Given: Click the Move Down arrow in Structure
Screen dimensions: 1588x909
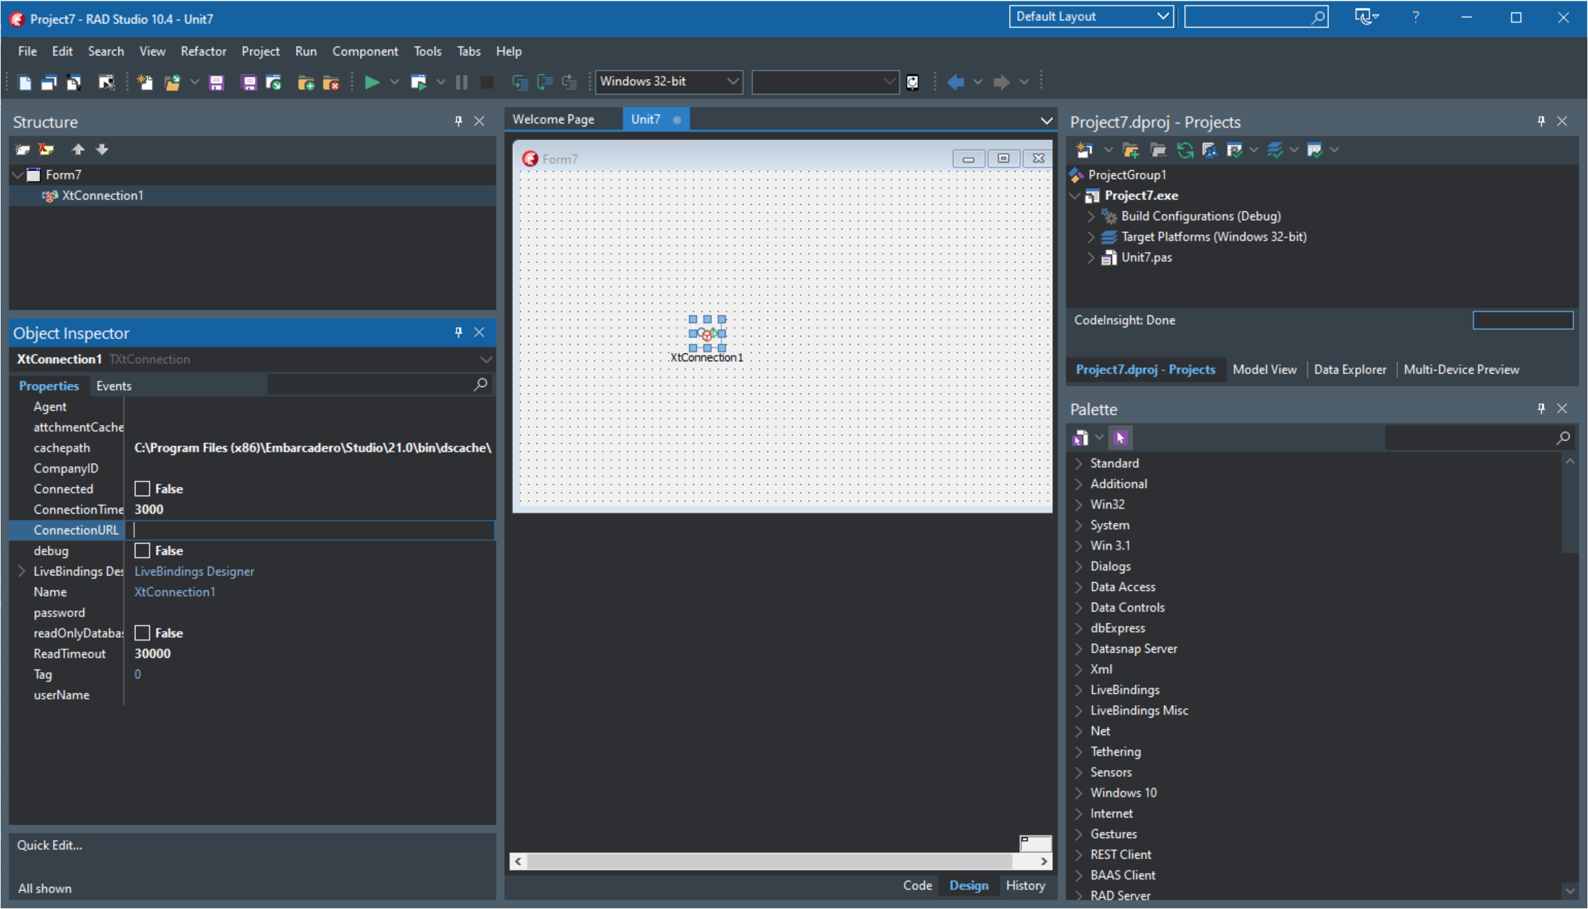Looking at the screenshot, I should point(102,150).
